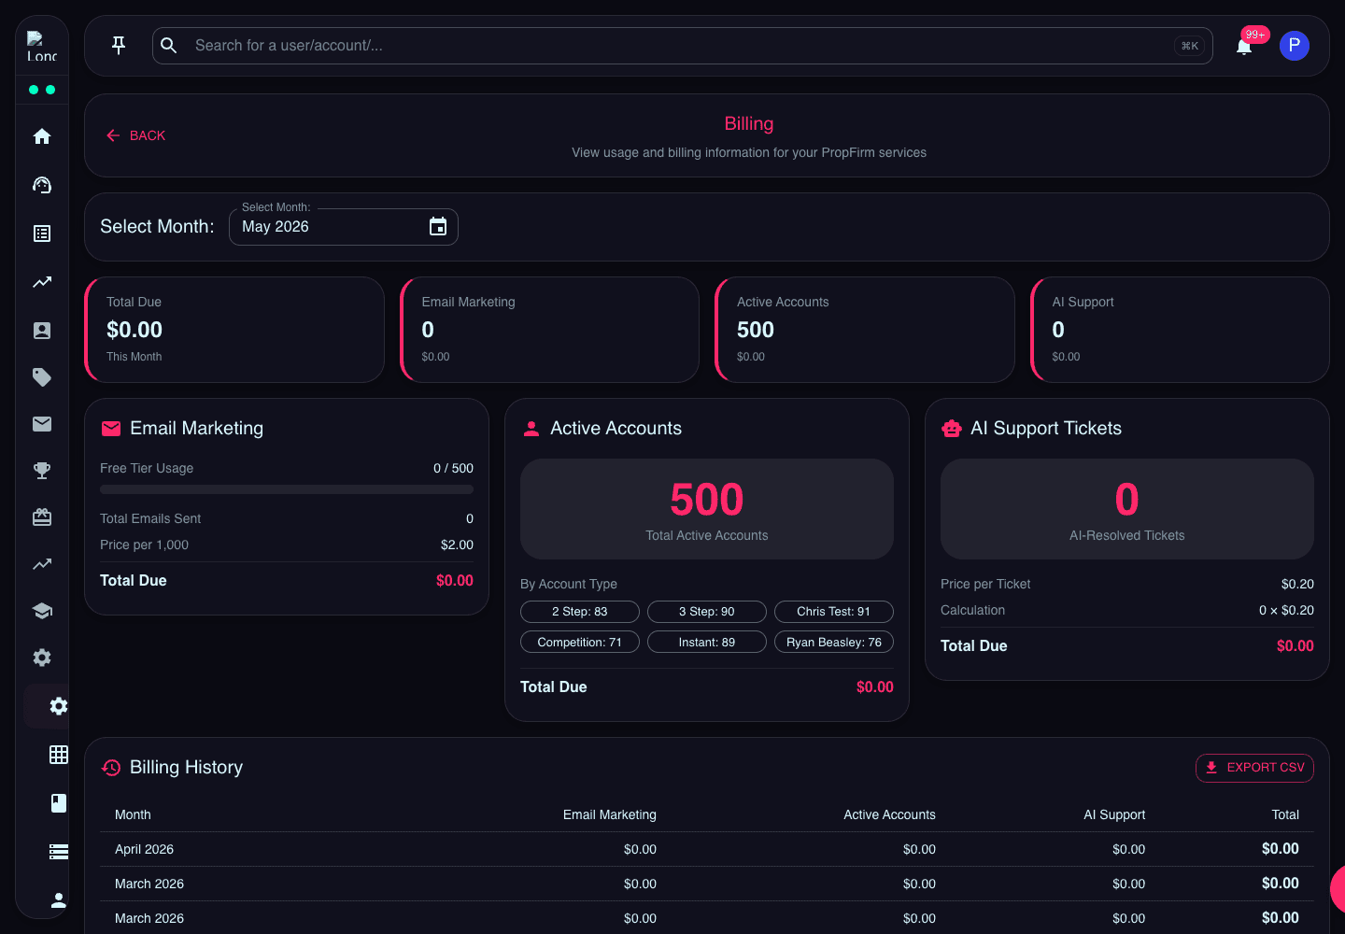Open the book icon in sidebar
Viewport: 1345px width, 934px height.
(59, 803)
